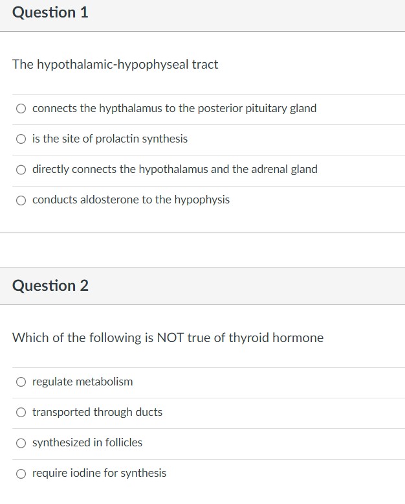Screen dimensions: 405x504
Task: Click the "require iodine for synthesis" label
Action: tap(99, 473)
